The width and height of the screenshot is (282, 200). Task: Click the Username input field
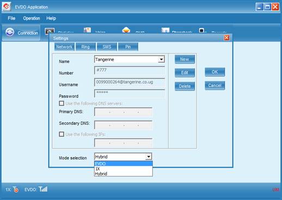(130, 82)
